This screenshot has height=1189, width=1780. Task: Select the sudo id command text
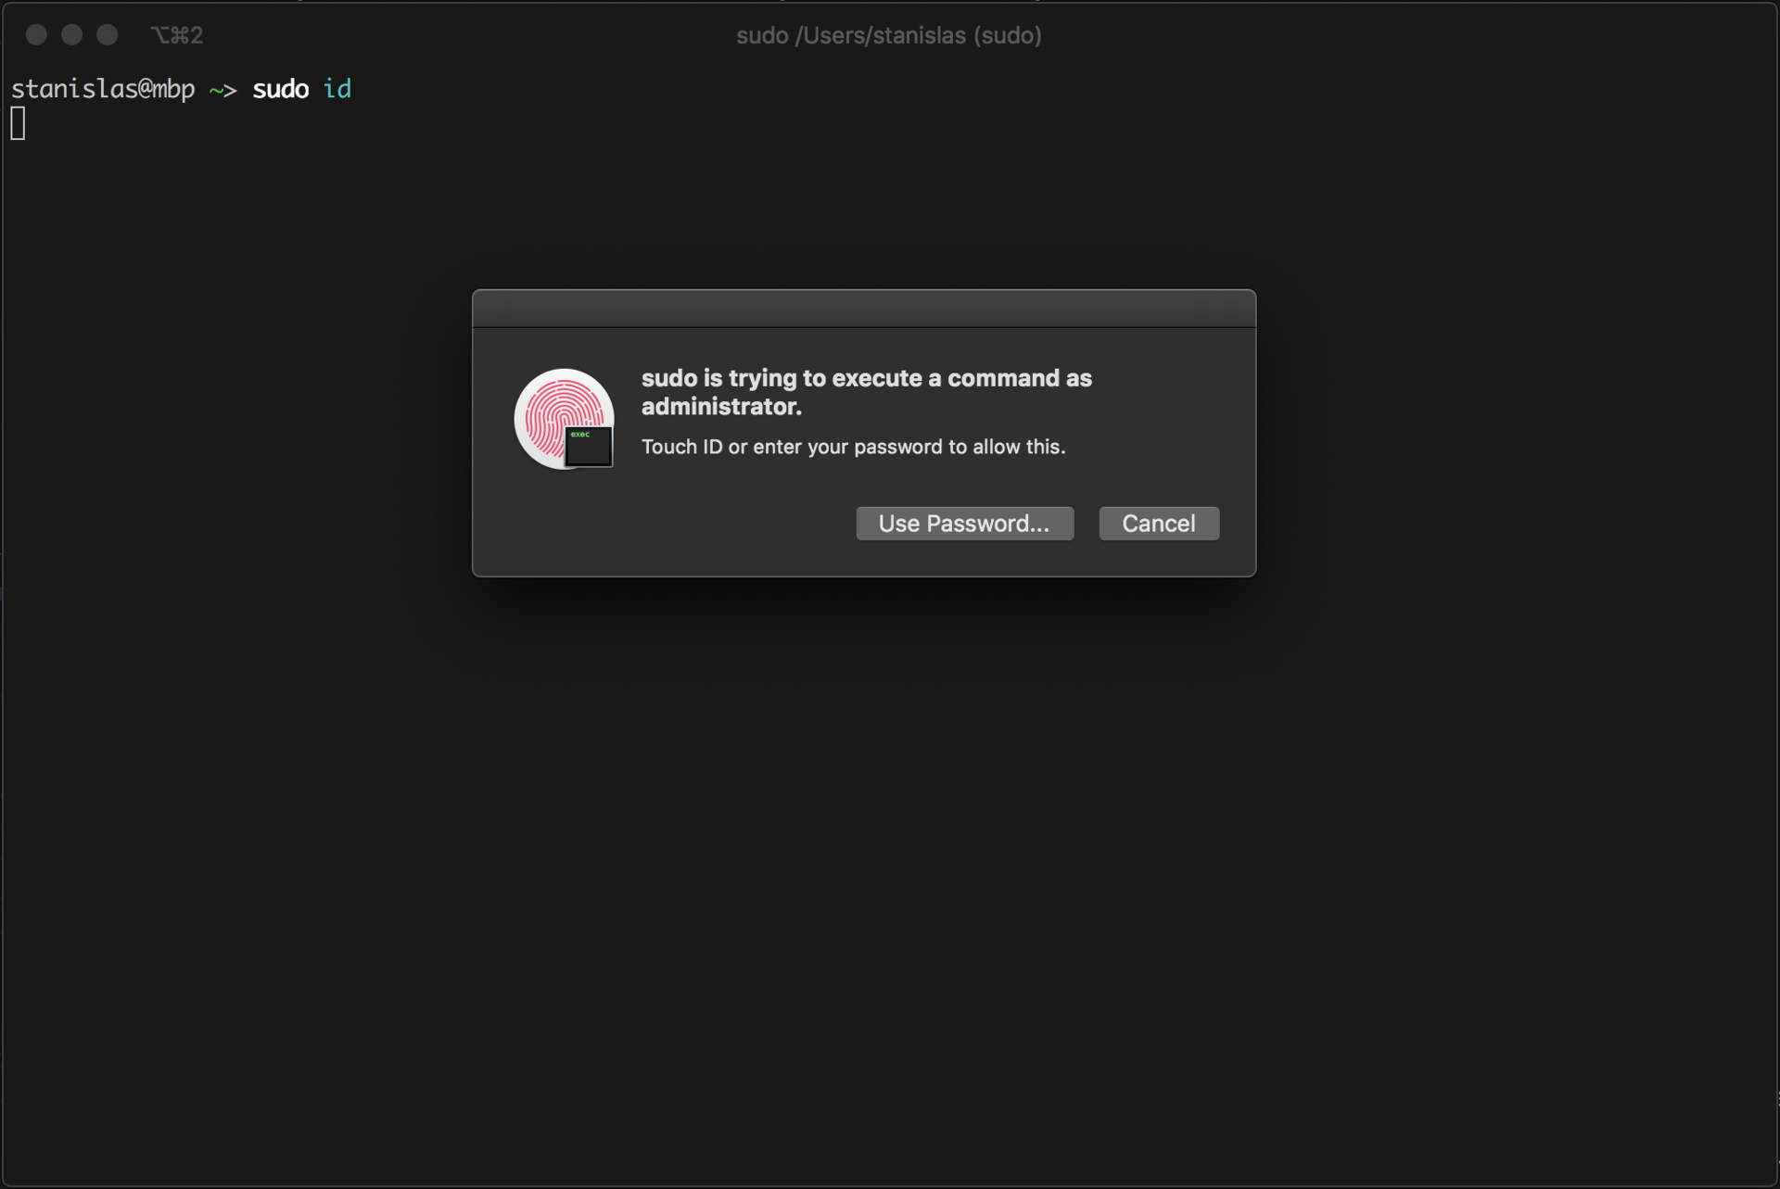click(x=301, y=89)
